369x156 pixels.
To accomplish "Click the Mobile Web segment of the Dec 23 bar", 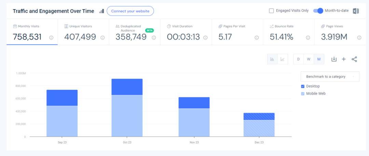I will (x=259, y=128).
